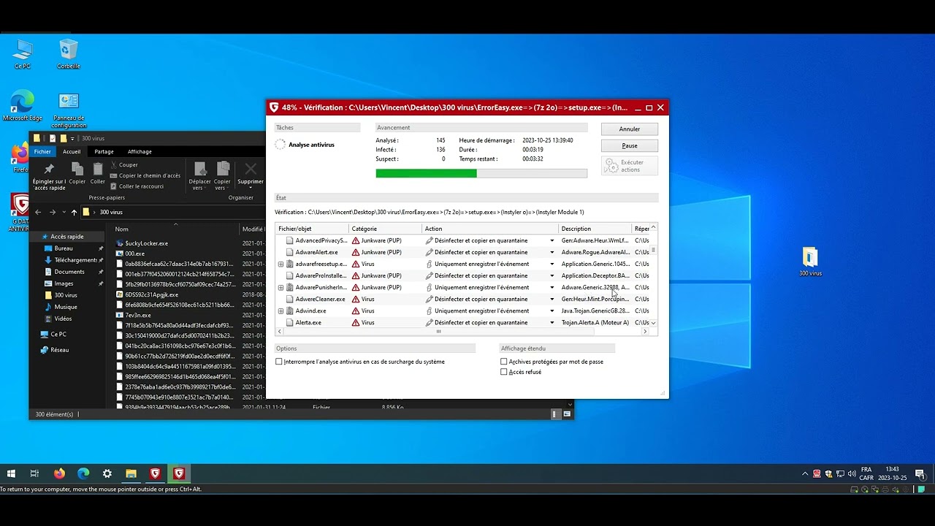The image size is (935, 526).
Task: Enable interrupt scan on system overload checkbox
Action: click(279, 362)
